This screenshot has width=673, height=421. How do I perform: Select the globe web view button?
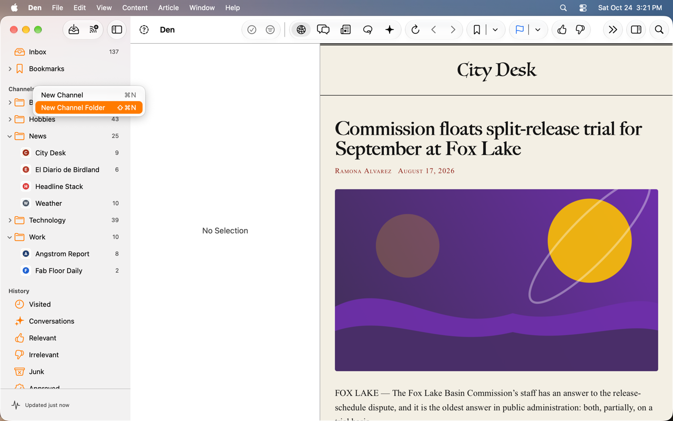301,30
